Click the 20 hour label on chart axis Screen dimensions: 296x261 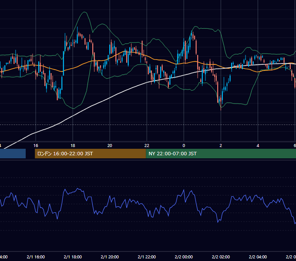point(110,145)
